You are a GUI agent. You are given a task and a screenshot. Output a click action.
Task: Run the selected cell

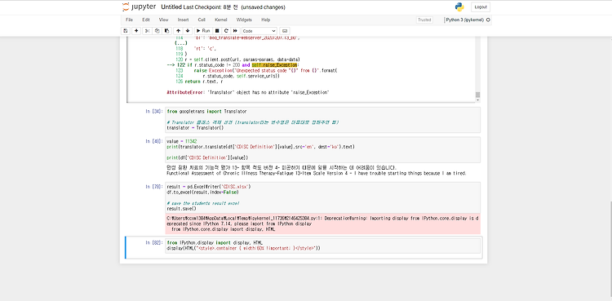click(203, 30)
